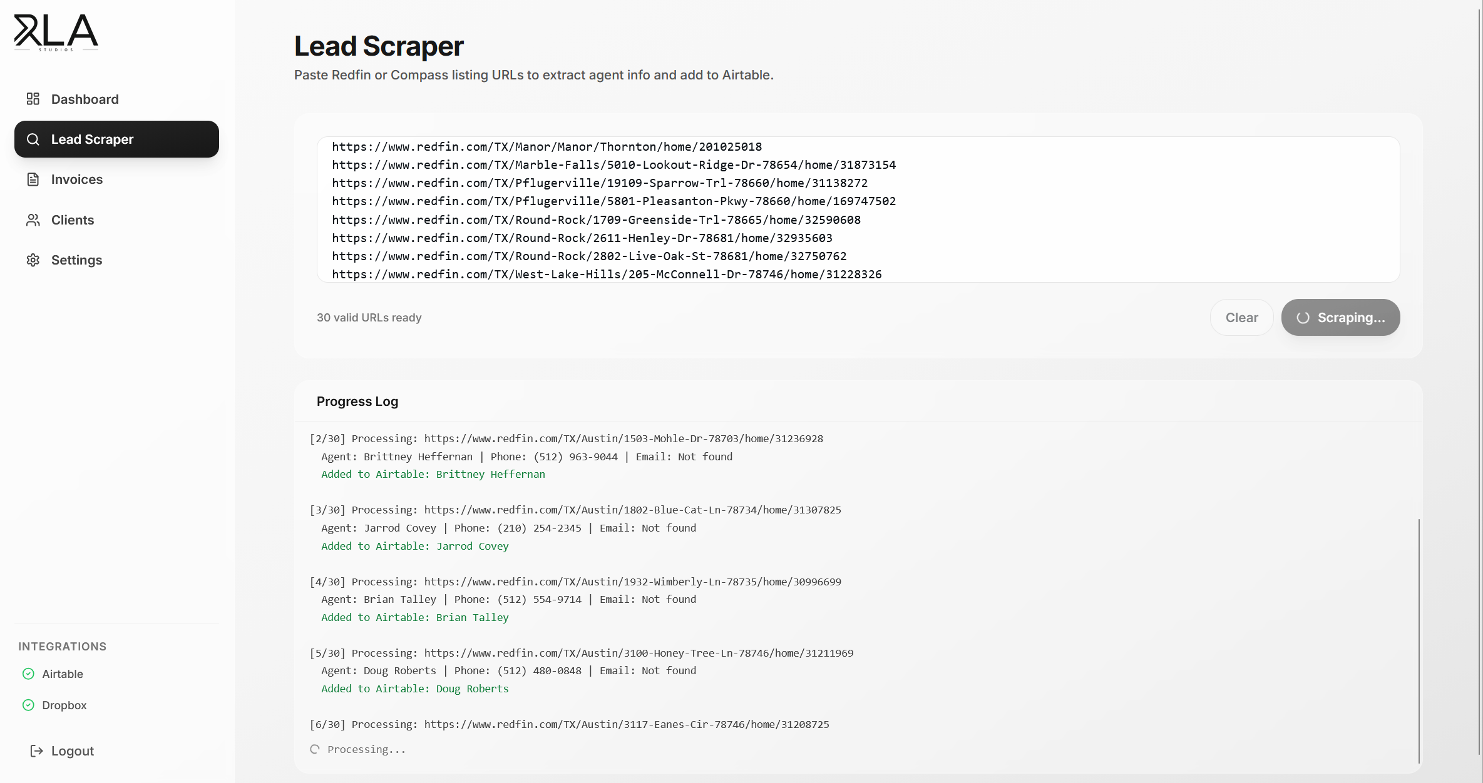Toggle the Dropbox integration status checkmark

click(x=28, y=705)
